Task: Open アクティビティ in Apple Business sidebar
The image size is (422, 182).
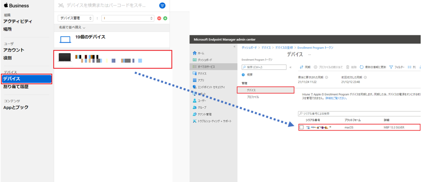Action: pyautogui.click(x=18, y=21)
